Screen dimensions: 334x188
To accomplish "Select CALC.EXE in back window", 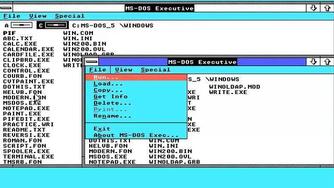I will point(20,44).
